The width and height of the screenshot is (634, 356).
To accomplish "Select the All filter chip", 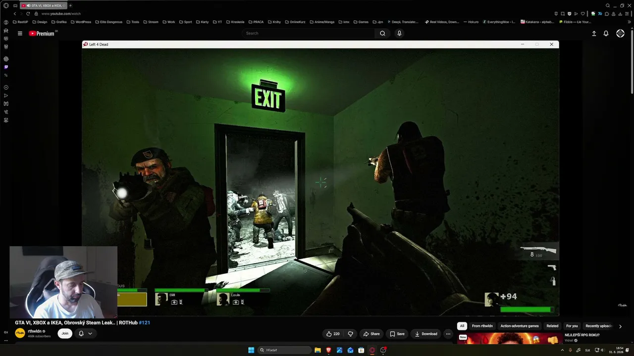I will pos(462,326).
